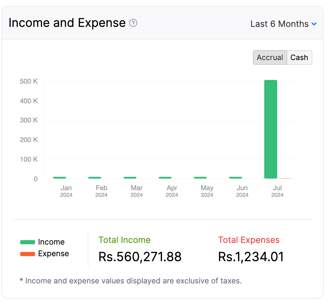Click the question mark icon beside the title
This screenshot has width=329, height=304.
[133, 23]
